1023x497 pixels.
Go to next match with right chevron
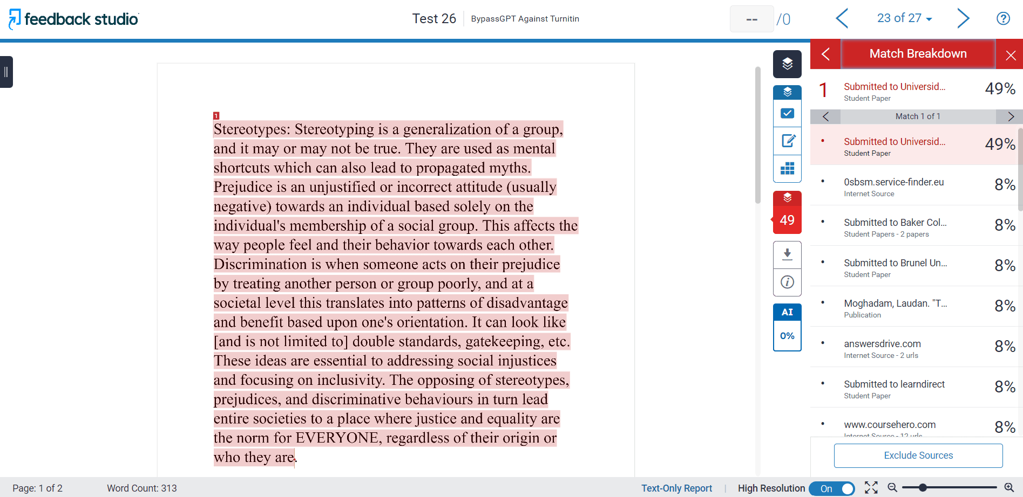click(x=1011, y=116)
